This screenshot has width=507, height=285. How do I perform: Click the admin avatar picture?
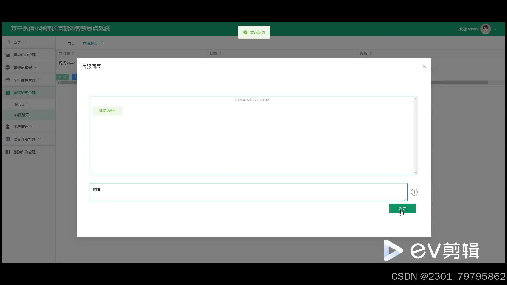pyautogui.click(x=485, y=29)
